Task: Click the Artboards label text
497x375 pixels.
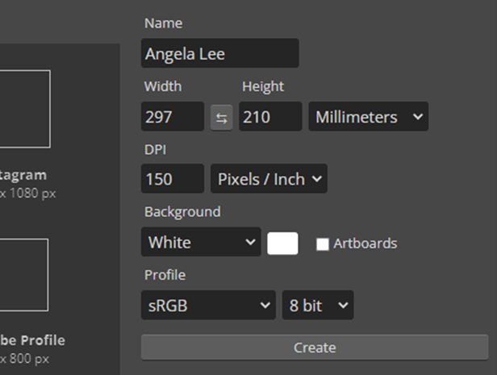Action: 365,244
